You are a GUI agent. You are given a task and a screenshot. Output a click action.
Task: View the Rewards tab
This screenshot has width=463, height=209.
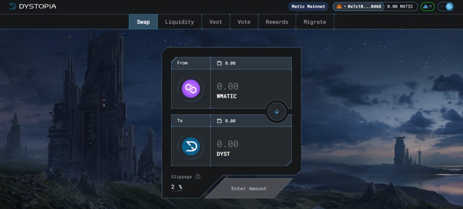(277, 22)
